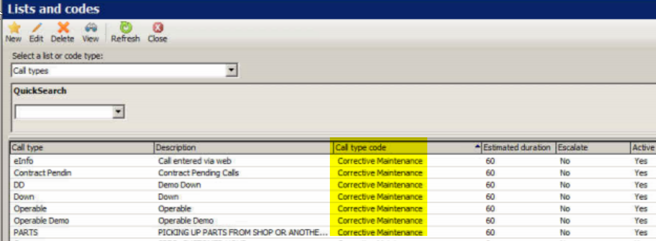656x241 pixels.
Task: Click description 'Demo Down'
Action: click(179, 185)
